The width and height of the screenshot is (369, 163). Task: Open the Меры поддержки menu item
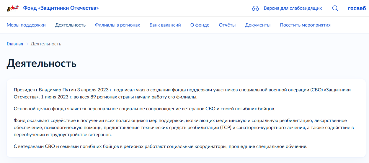[26, 25]
